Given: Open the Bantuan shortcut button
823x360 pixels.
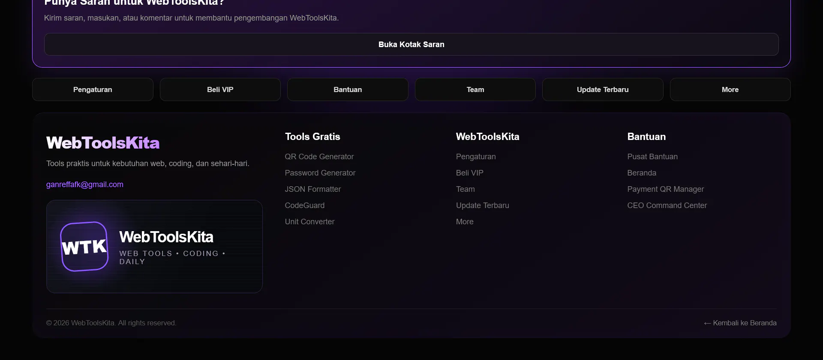Looking at the screenshot, I should (x=348, y=89).
